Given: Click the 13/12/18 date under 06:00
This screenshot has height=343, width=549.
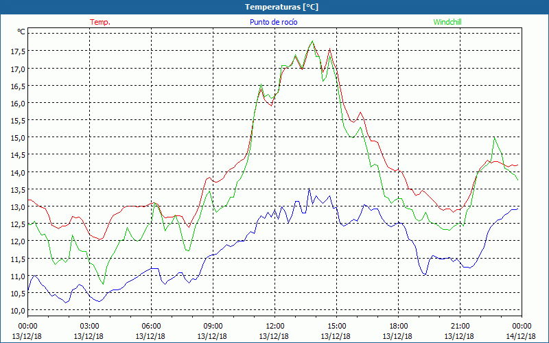Looking at the screenshot, I should (x=150, y=336).
